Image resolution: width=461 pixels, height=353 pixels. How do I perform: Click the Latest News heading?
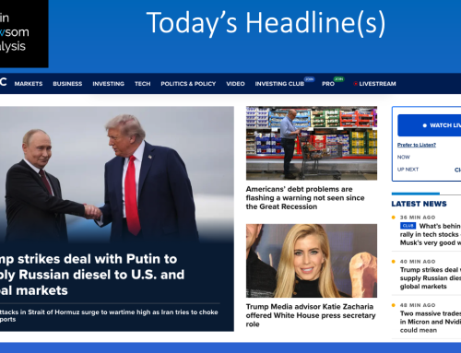[419, 204]
